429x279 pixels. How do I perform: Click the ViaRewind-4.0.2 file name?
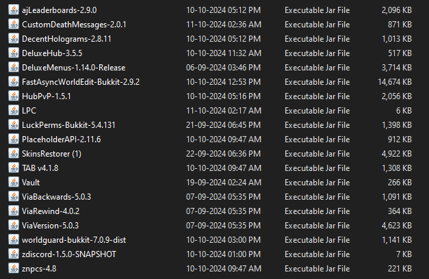[x=51, y=211]
